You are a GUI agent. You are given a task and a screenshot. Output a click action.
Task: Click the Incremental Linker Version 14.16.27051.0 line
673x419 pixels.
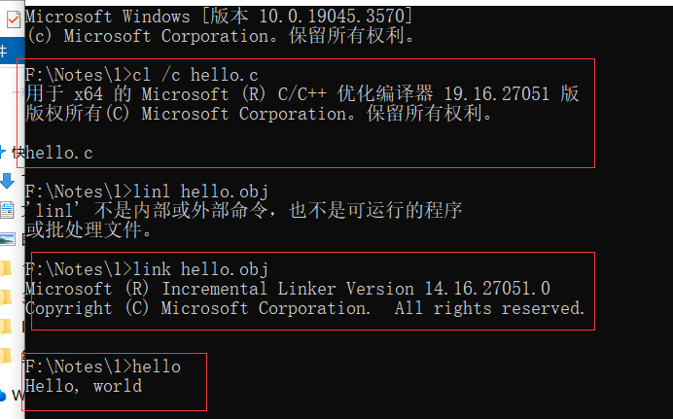pyautogui.click(x=288, y=289)
